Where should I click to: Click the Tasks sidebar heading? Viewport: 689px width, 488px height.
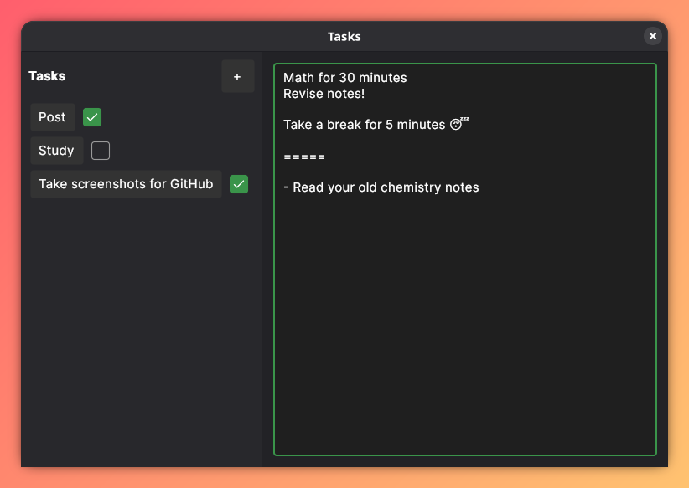(47, 76)
